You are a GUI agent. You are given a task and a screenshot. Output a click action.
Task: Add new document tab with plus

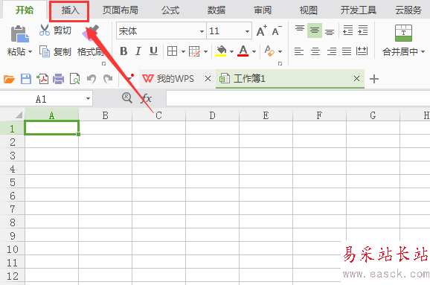[x=374, y=79]
